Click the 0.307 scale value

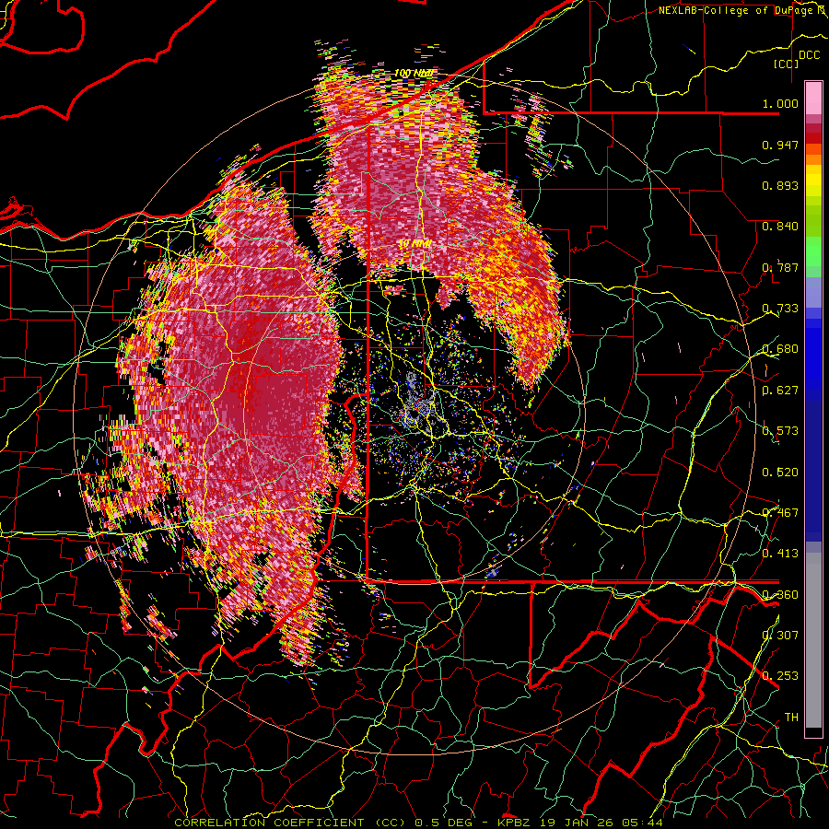[780, 636]
